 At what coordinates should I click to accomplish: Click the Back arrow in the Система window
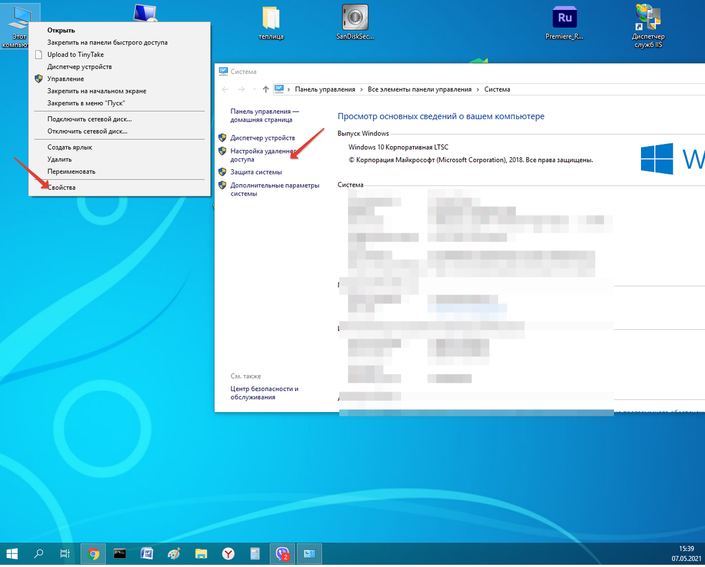pos(225,89)
